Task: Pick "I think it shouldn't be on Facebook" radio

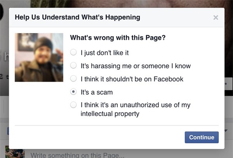Action: click(x=73, y=79)
